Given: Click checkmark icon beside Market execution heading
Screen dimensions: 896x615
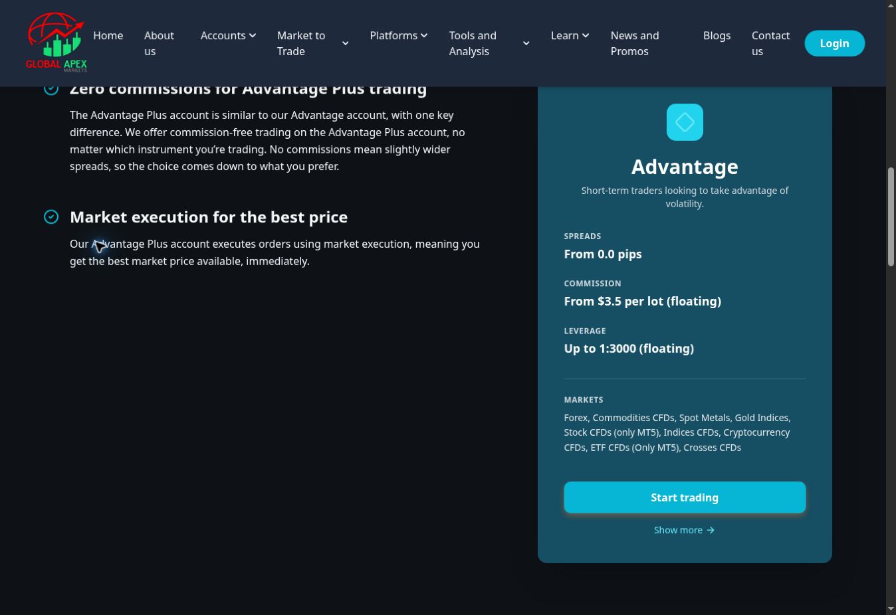Looking at the screenshot, I should [x=51, y=217].
